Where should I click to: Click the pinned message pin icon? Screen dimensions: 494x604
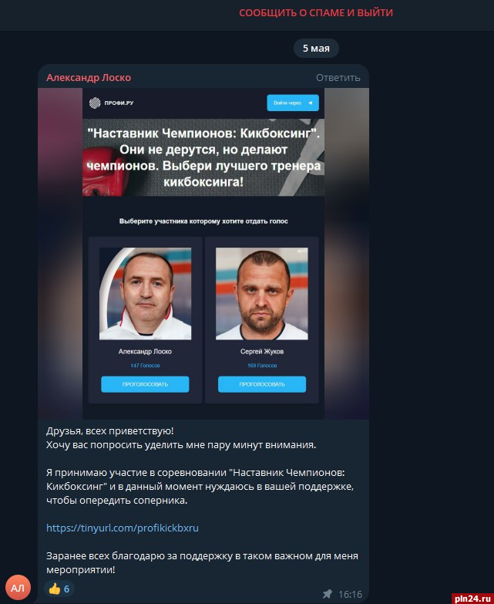click(328, 594)
